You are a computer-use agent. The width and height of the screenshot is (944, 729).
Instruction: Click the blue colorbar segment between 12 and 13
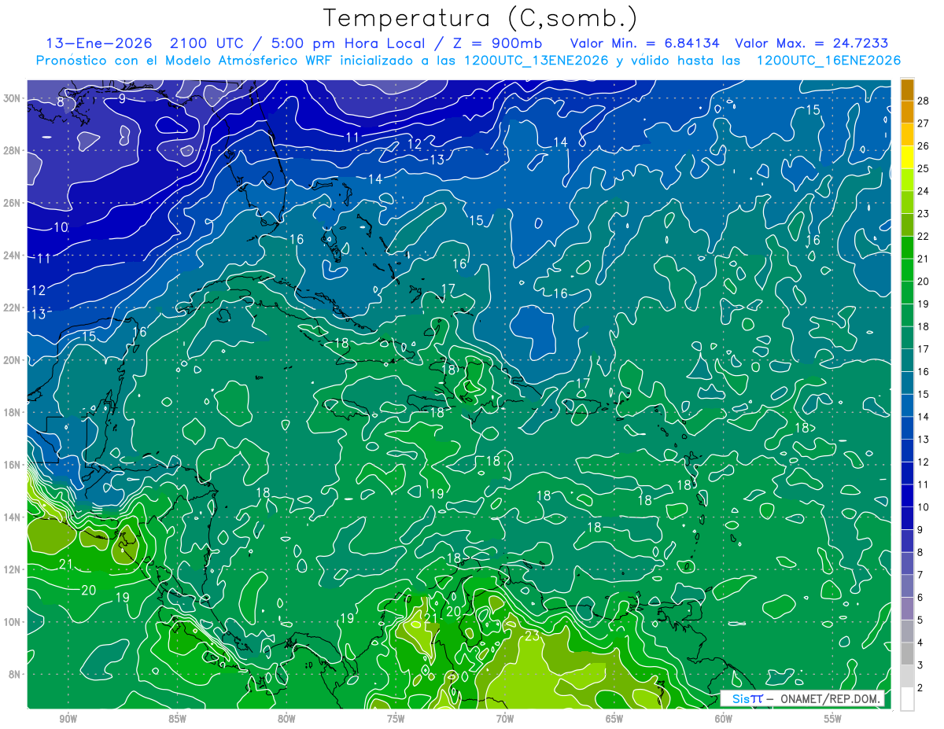907,451
